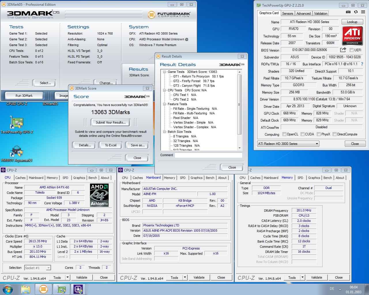The image size is (369, 295).
Task: Toggle the UEFI checkbox in GPU-Z
Action: click(x=352, y=50)
